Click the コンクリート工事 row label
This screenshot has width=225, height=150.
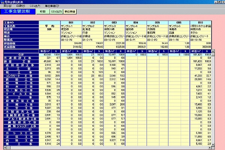click(x=21, y=76)
